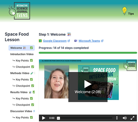Click the 0:00 elapsed time display
Viewport: 138px width, 122px height.
(52, 118)
